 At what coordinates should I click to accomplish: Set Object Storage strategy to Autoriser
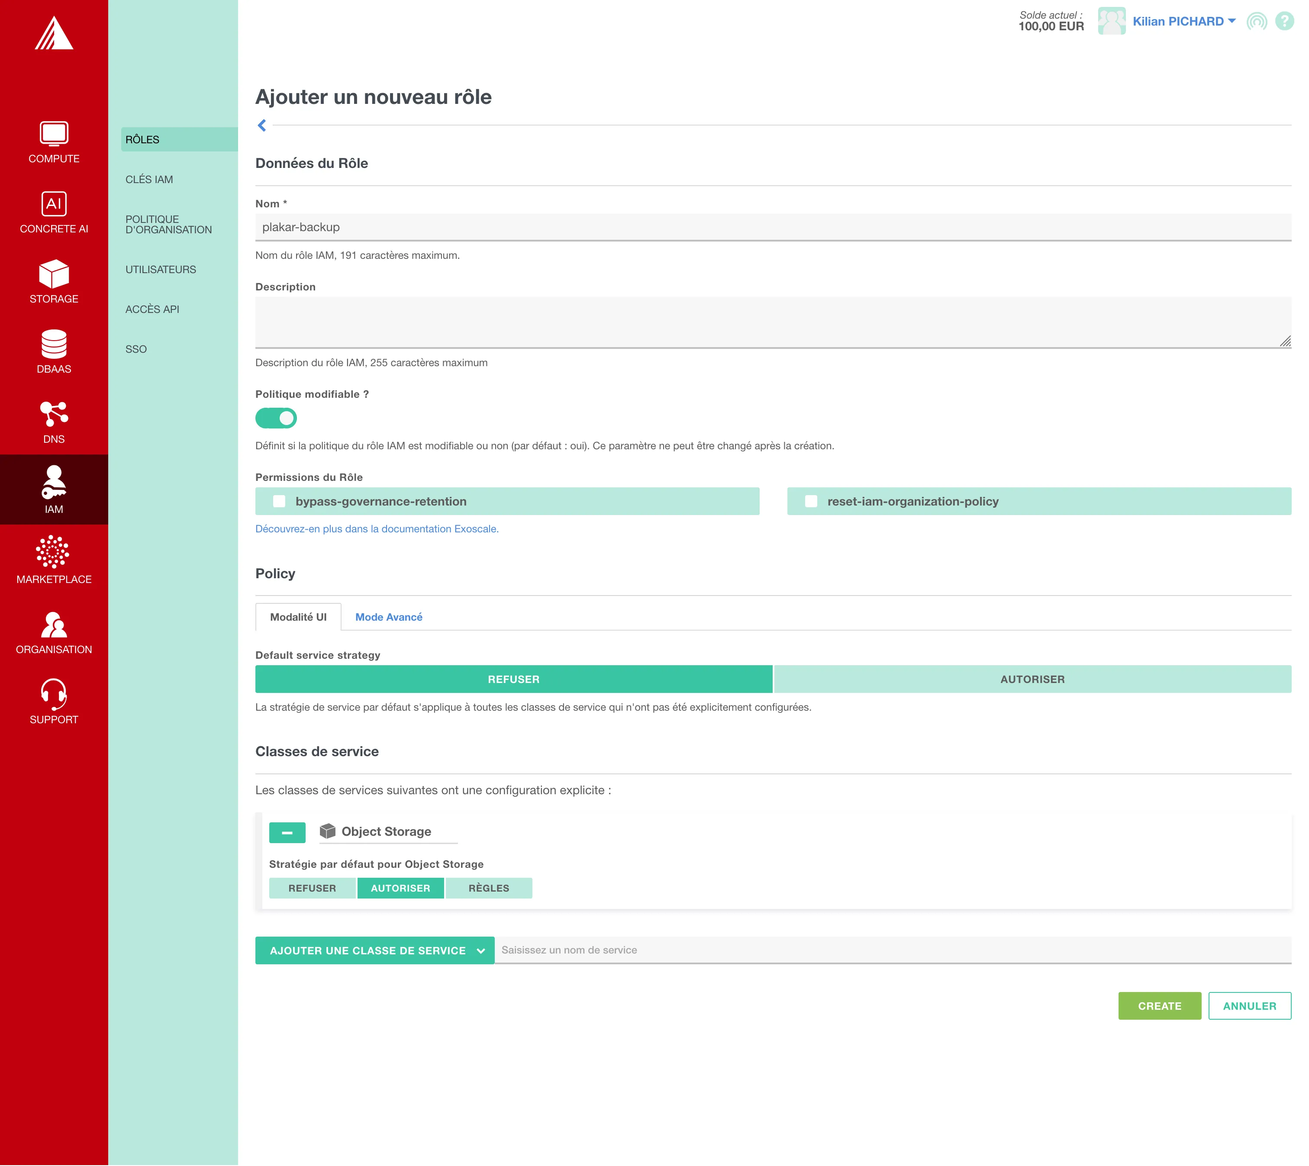click(400, 889)
